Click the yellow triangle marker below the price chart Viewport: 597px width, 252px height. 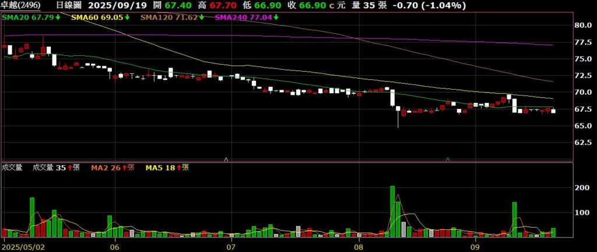click(x=226, y=158)
